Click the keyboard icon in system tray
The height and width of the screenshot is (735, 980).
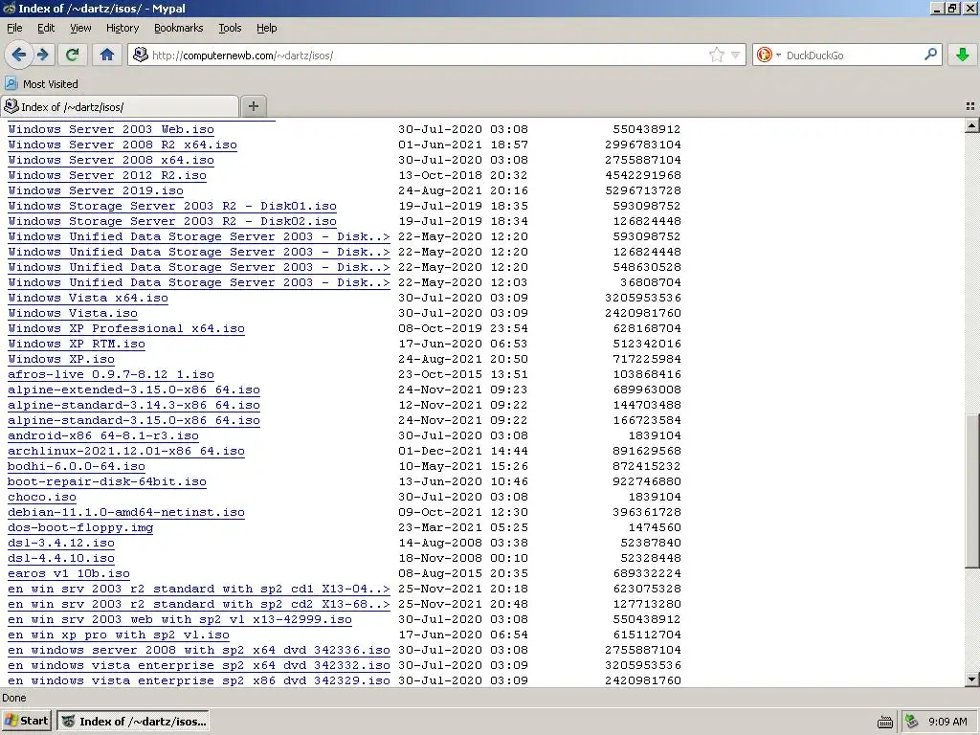[x=885, y=722]
